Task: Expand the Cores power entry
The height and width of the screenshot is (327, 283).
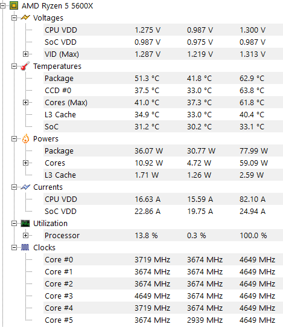Action: 25,163
